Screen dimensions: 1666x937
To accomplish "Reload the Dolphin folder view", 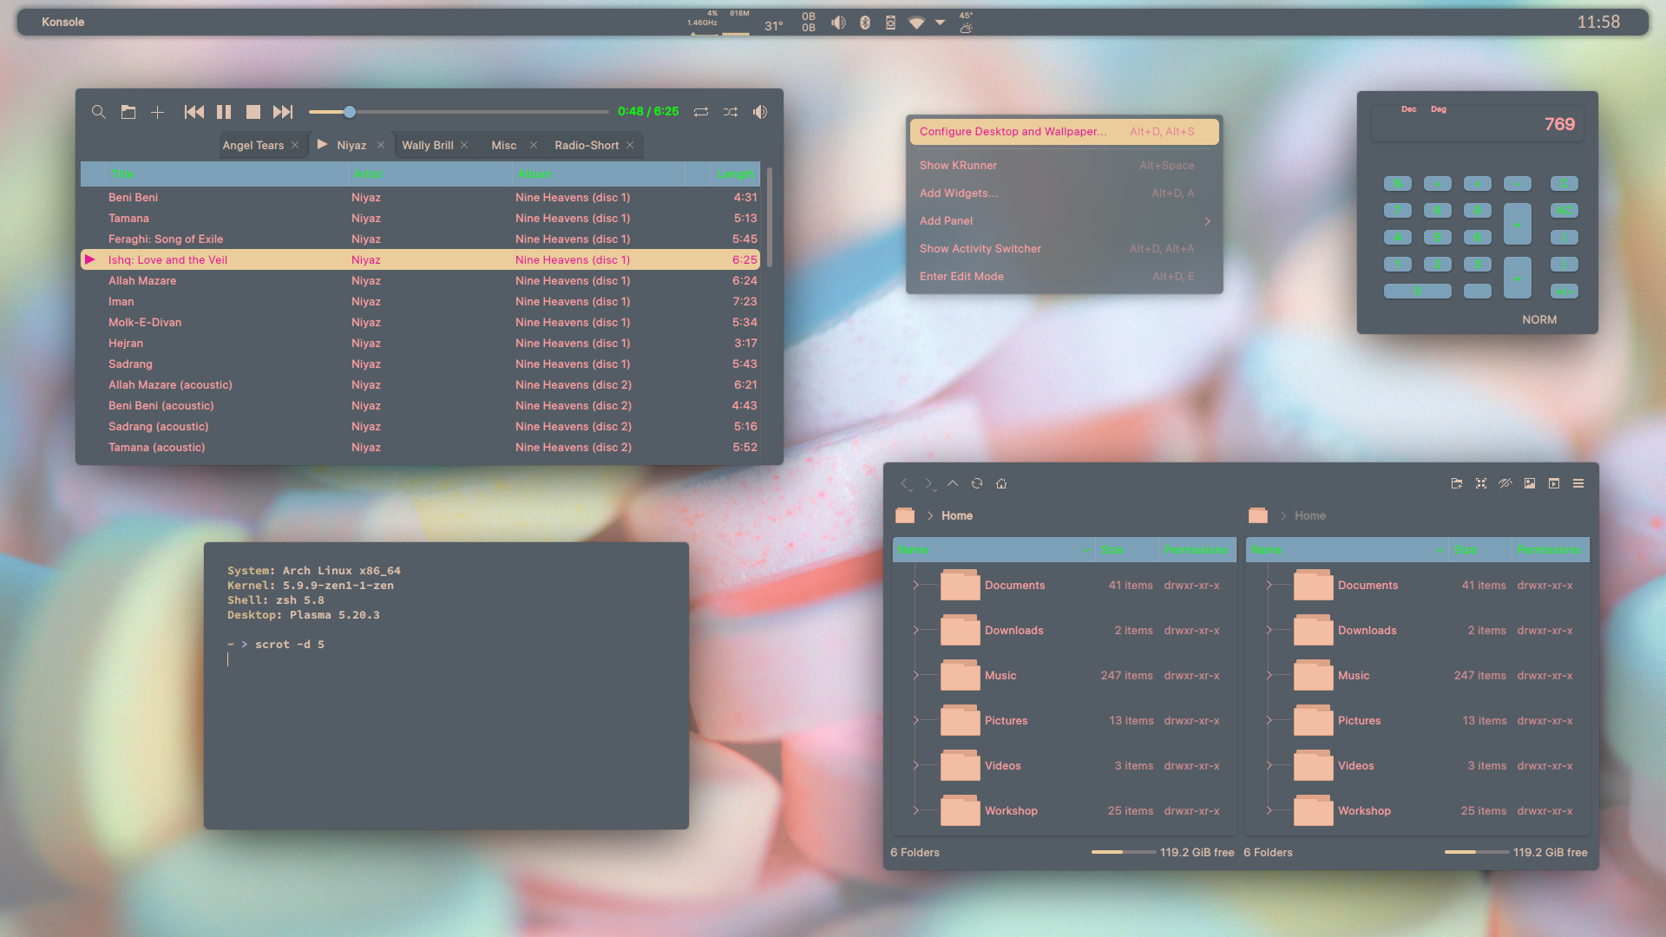I will click(977, 483).
